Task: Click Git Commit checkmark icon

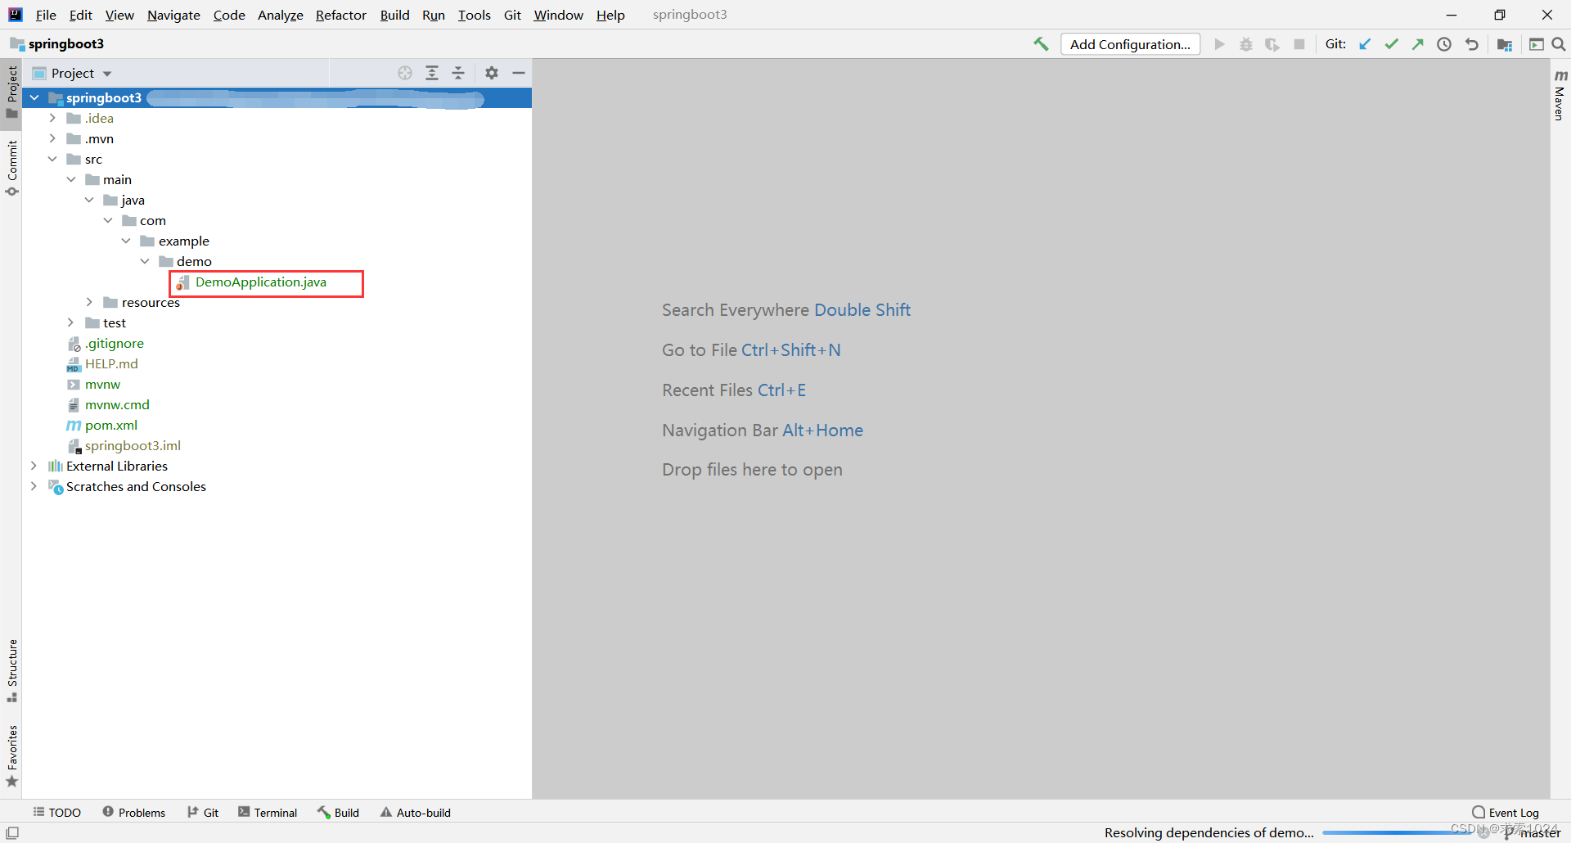Action: (x=1391, y=44)
